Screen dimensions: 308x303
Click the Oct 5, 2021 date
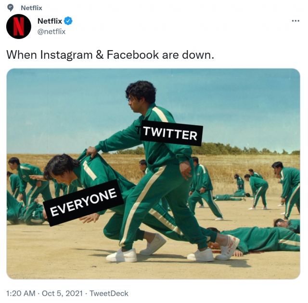tap(62, 293)
